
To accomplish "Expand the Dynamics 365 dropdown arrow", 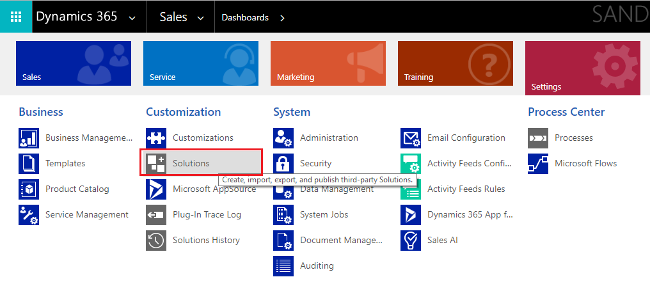I will (132, 18).
